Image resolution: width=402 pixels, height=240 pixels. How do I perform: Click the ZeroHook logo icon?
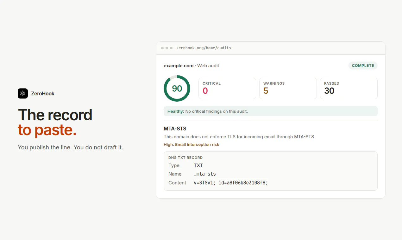[23, 93]
